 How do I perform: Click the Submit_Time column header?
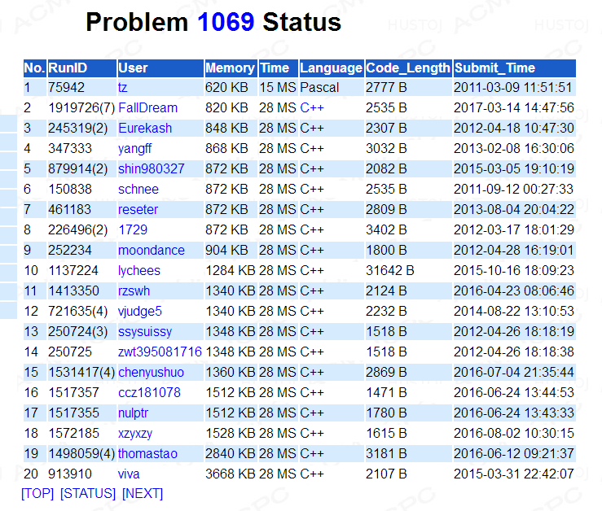[515, 68]
